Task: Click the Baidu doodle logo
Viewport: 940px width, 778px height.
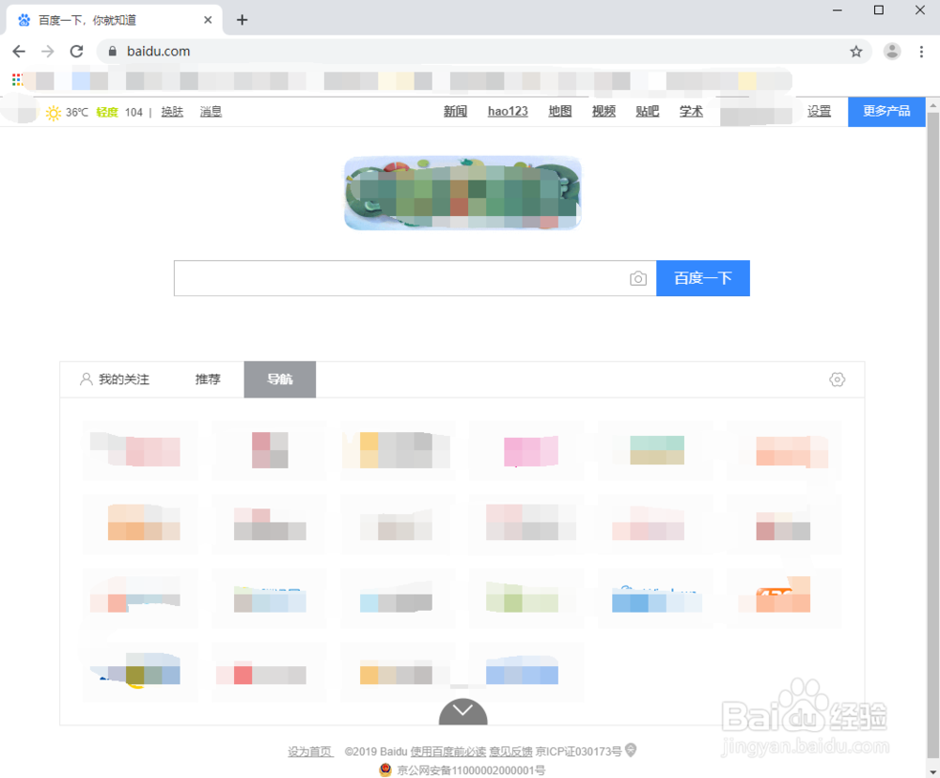Action: 462,193
